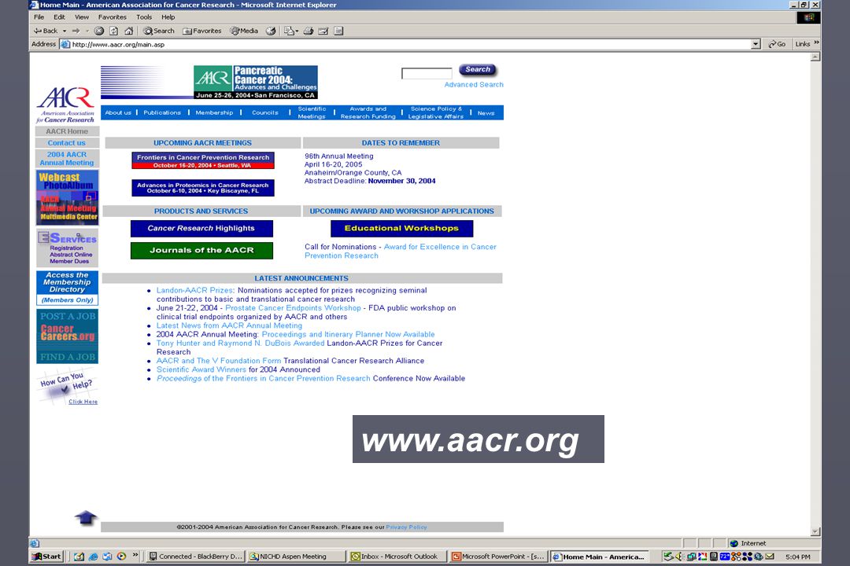Open the Cancer Research Highlights button
The width and height of the screenshot is (850, 566).
click(x=201, y=228)
